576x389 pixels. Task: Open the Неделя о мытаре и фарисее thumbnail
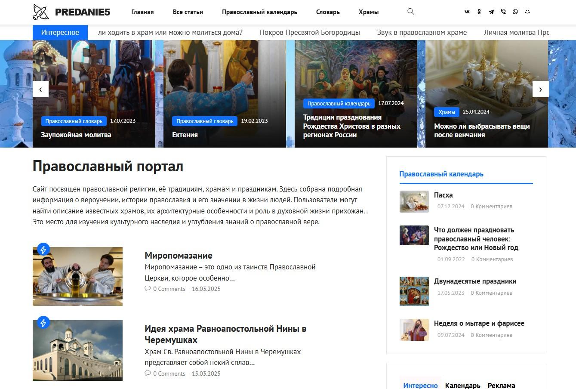pos(414,330)
